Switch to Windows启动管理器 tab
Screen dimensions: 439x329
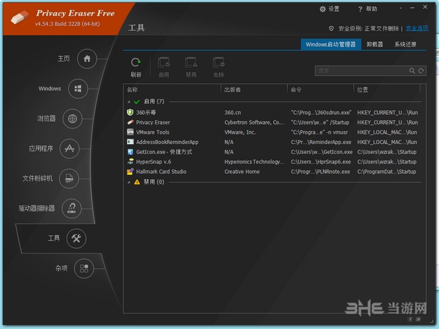331,44
